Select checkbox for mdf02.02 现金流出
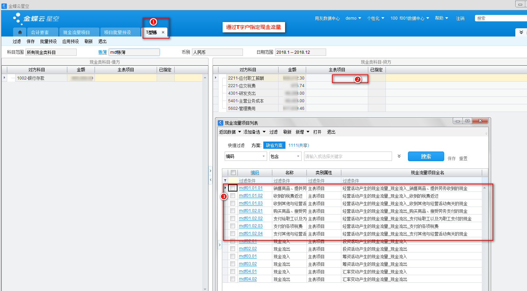 click(233, 249)
